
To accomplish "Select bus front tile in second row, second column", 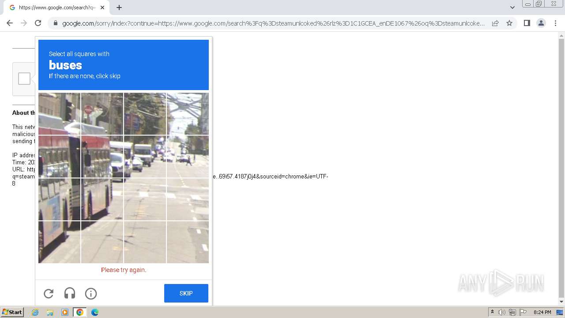I will (102, 157).
